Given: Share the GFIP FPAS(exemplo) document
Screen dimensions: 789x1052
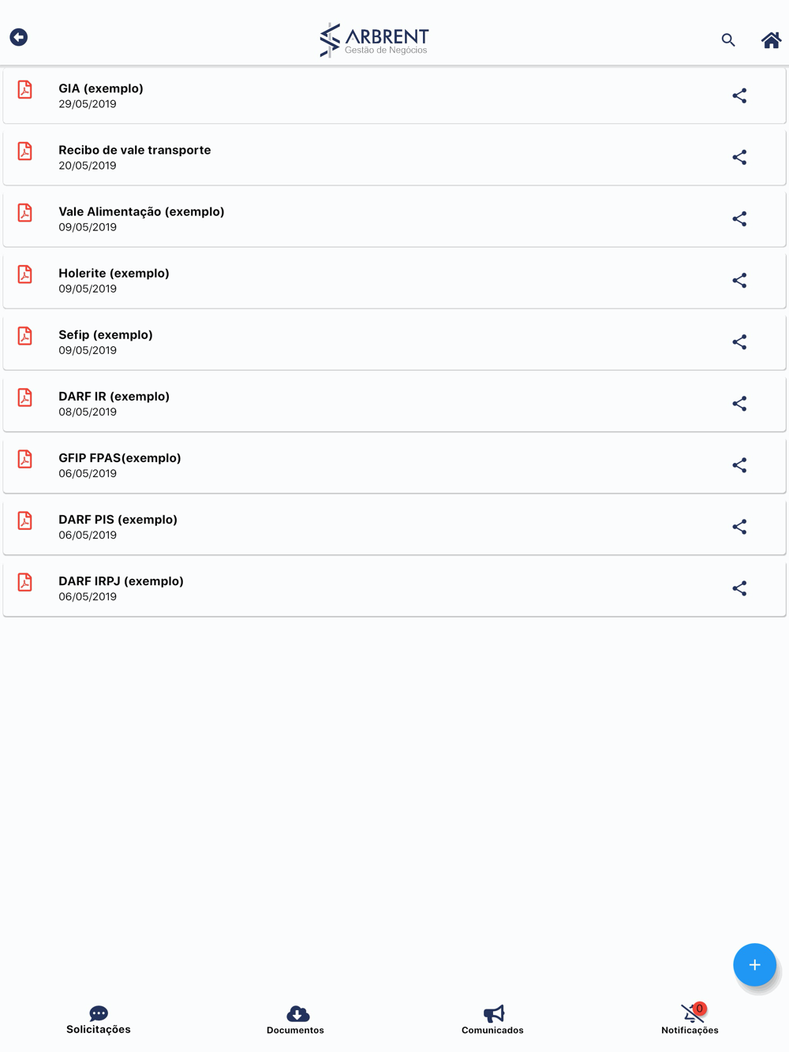Looking at the screenshot, I should 739,465.
